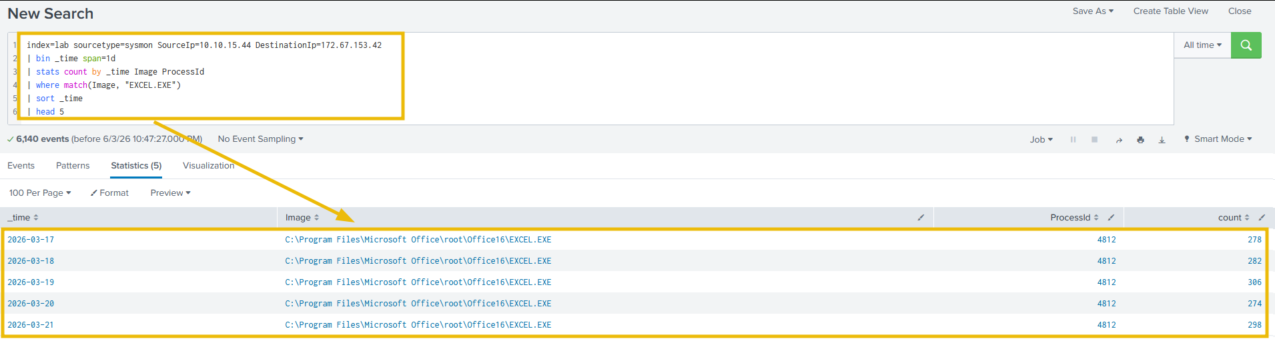Open the Smart Mode dropdown
This screenshot has width=1275, height=341.
pyautogui.click(x=1218, y=139)
